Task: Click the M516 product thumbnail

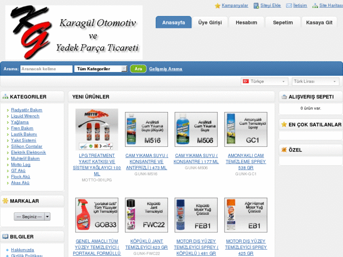Action: [146, 130]
